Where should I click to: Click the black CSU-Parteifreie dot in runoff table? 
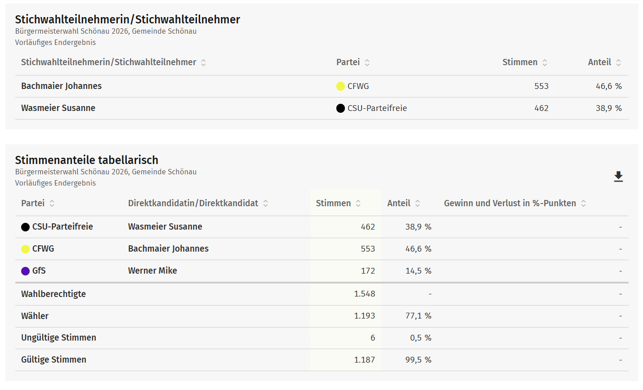pyautogui.click(x=340, y=108)
